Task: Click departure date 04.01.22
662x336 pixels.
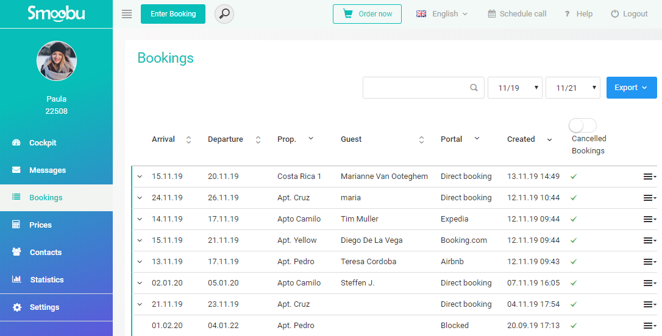Action: pyautogui.click(x=223, y=326)
